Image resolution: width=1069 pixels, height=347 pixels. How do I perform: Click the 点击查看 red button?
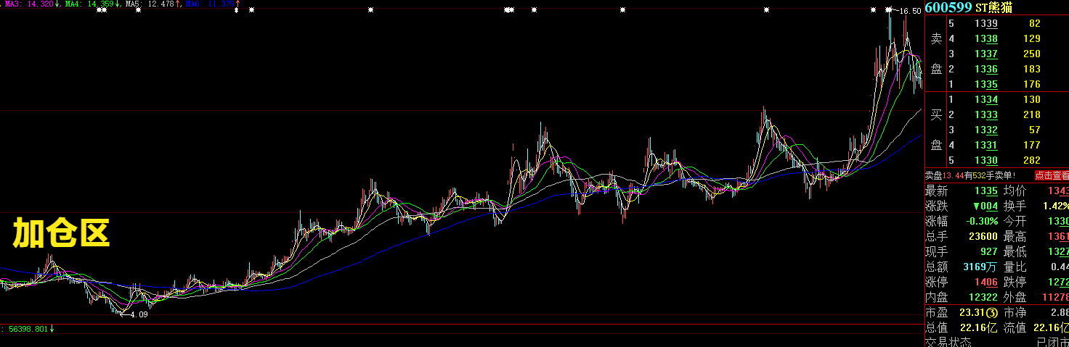1051,175
